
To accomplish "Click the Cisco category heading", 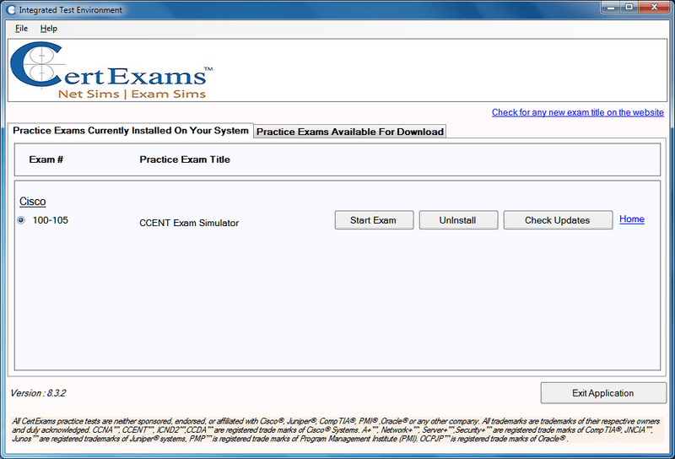I will 33,202.
